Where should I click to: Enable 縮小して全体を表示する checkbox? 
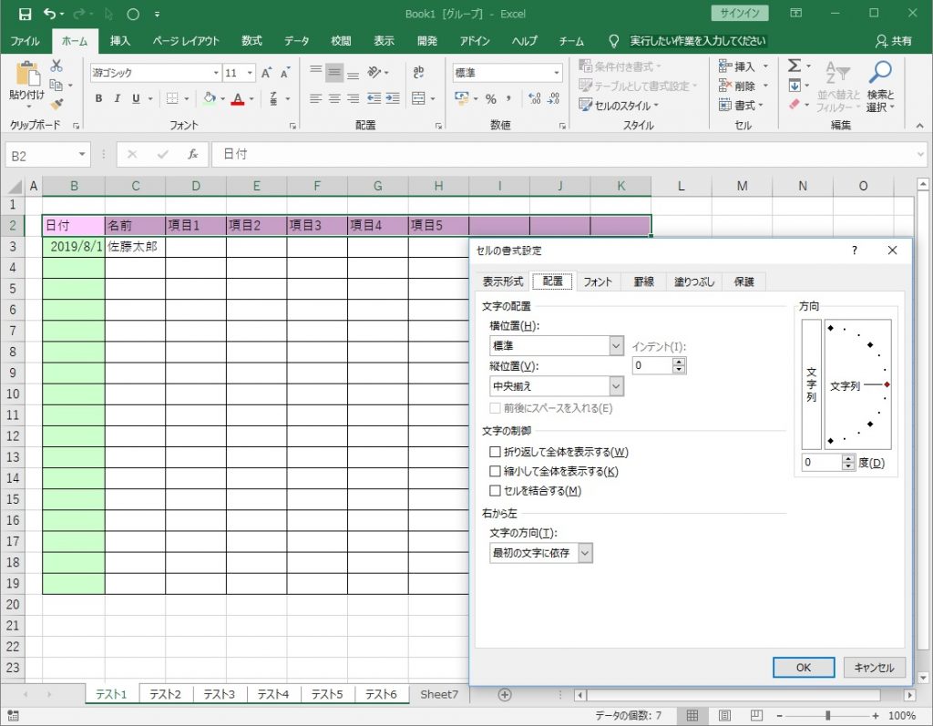coord(495,471)
